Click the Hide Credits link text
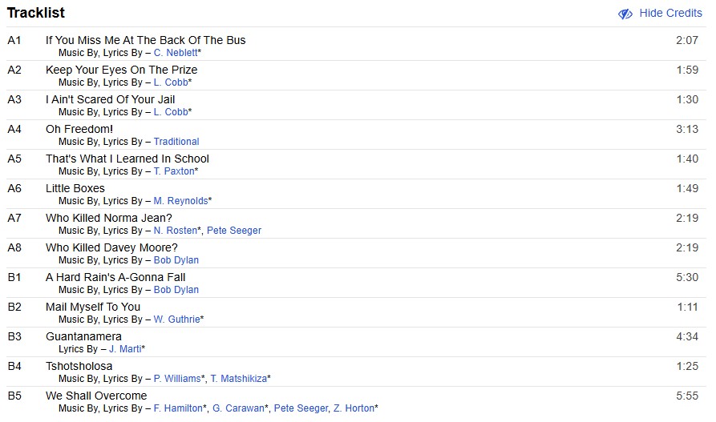 670,14
